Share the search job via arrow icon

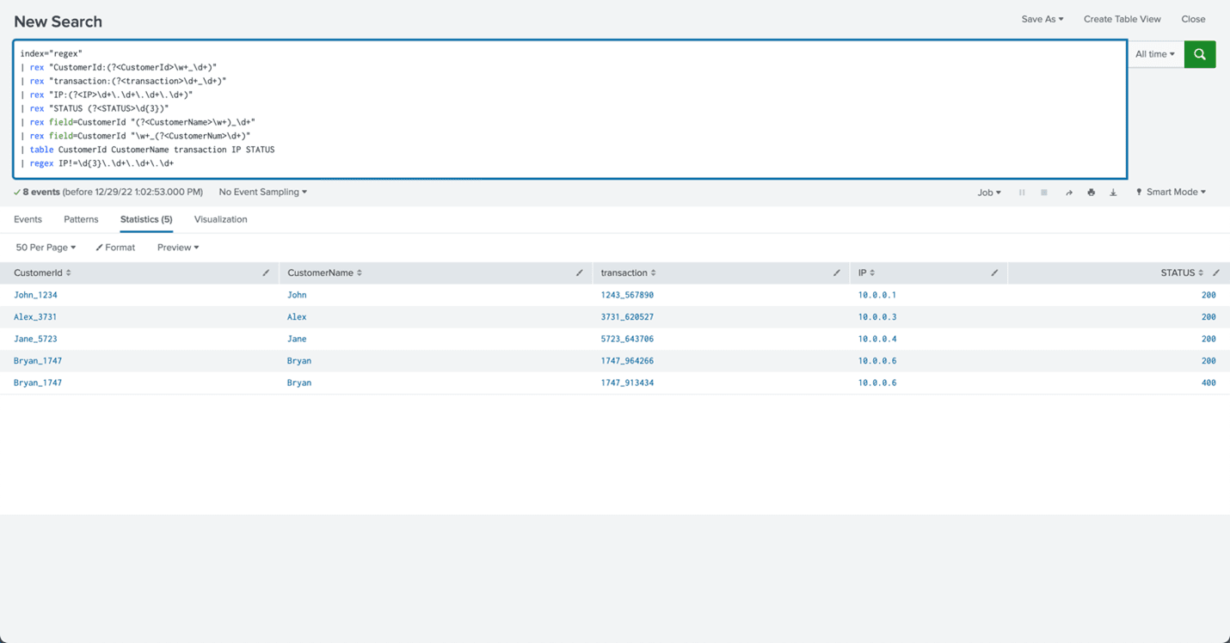tap(1068, 193)
